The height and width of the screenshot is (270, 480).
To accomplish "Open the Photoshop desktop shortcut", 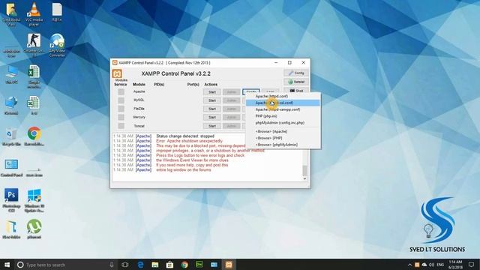I will pyautogui.click(x=11, y=200).
